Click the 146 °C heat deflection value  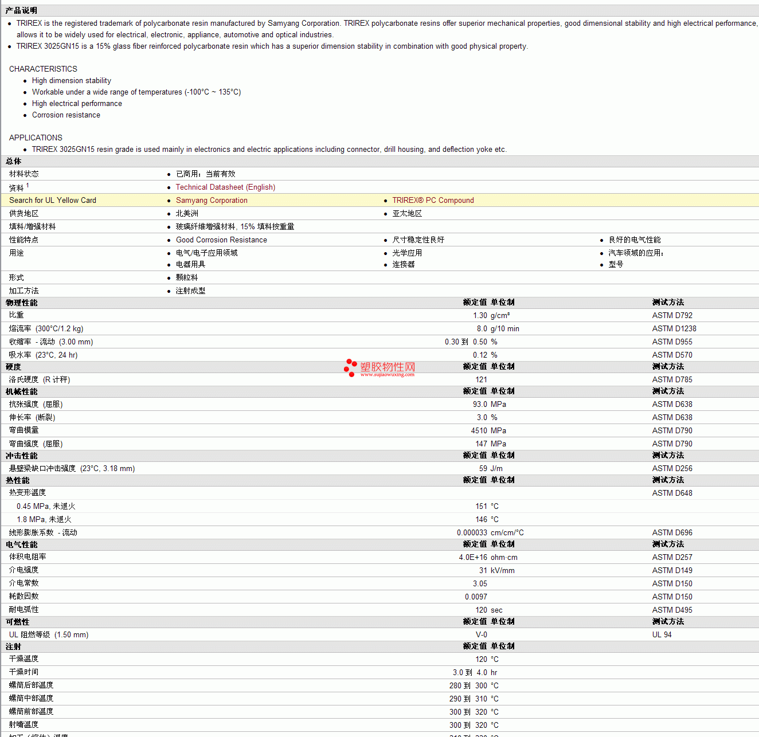click(x=487, y=520)
